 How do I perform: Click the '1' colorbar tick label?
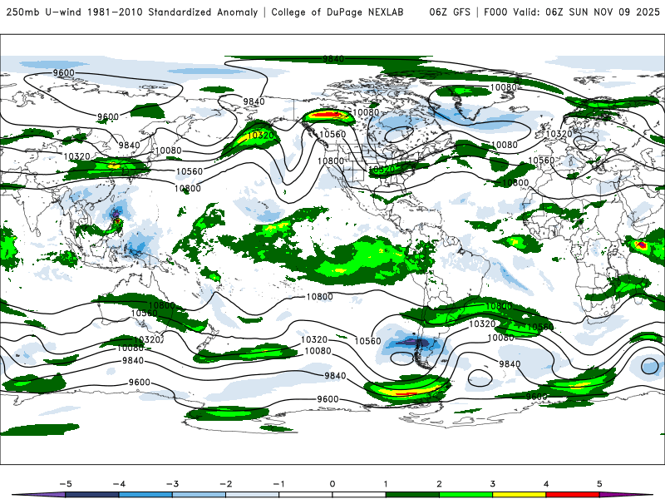pyautogui.click(x=386, y=484)
